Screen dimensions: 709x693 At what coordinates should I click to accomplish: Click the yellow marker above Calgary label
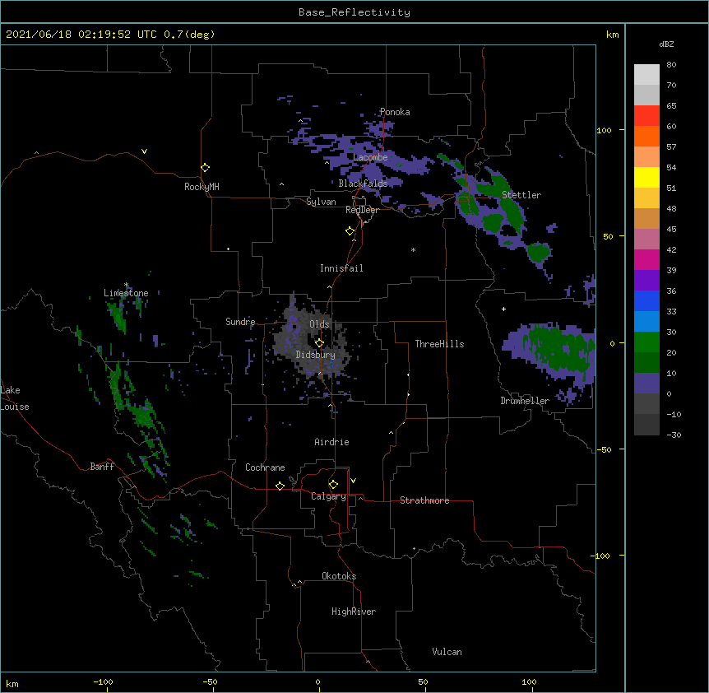[x=333, y=485]
